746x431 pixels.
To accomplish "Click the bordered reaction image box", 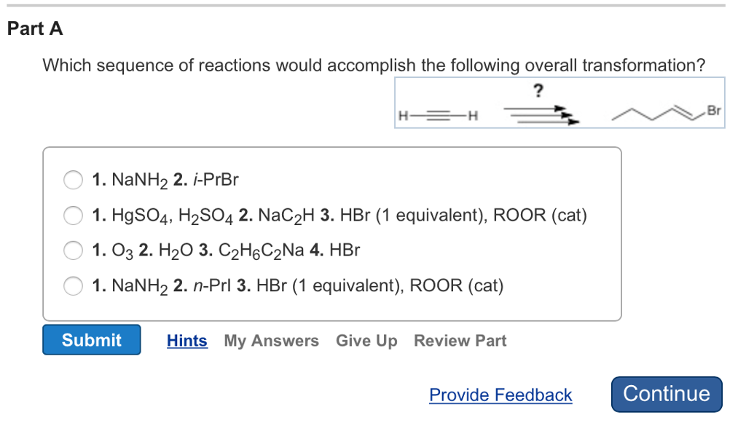I will [x=559, y=103].
